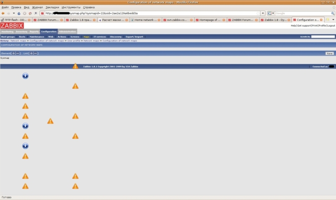The width and height of the screenshot is (336, 200).
Task: Open the Reports main tab
Action: point(34,32)
